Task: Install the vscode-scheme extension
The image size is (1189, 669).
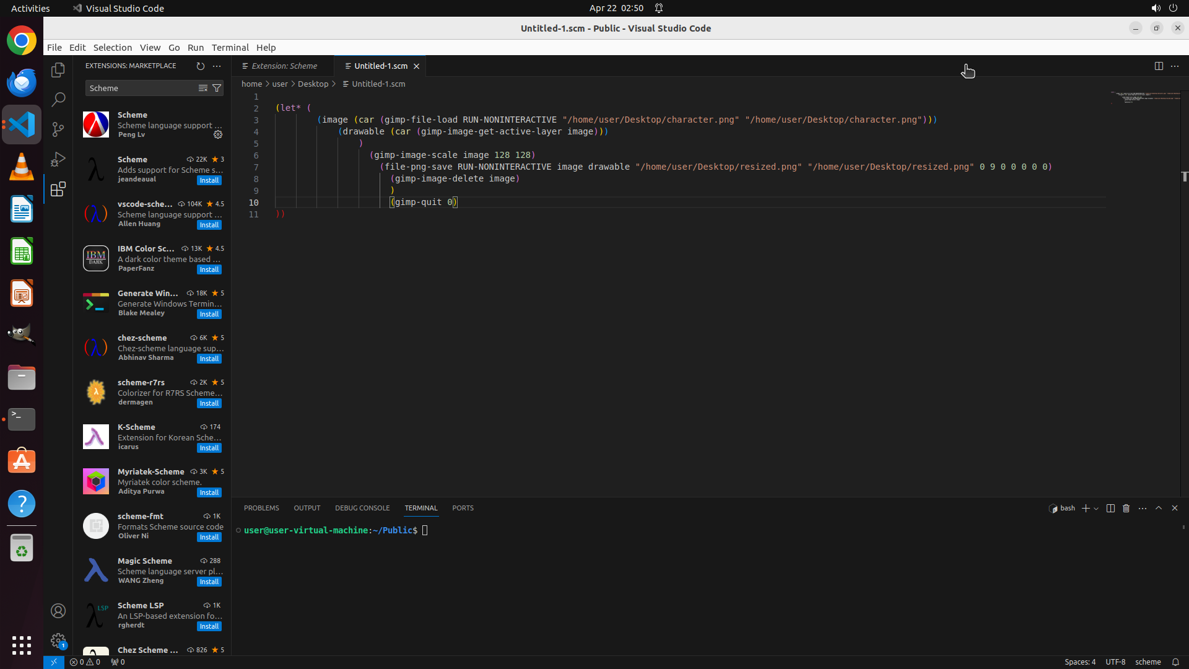Action: [x=209, y=225]
